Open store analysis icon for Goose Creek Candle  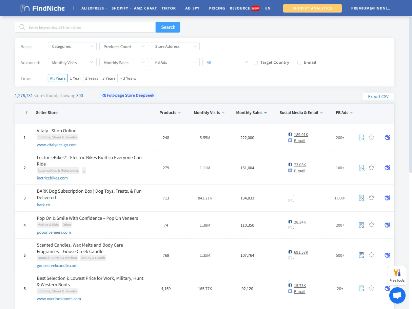[361, 255]
